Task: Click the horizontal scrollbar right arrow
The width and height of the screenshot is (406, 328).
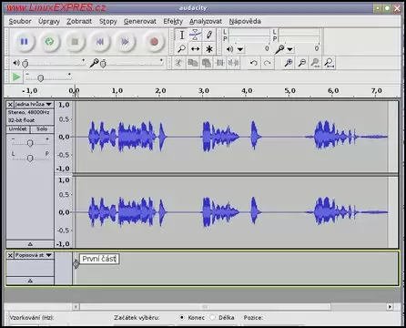Action: coord(390,307)
